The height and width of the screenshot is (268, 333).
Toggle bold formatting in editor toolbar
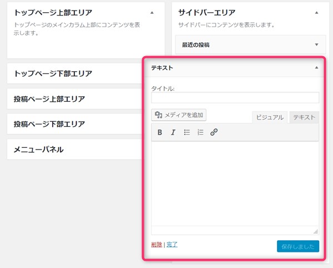(x=160, y=132)
